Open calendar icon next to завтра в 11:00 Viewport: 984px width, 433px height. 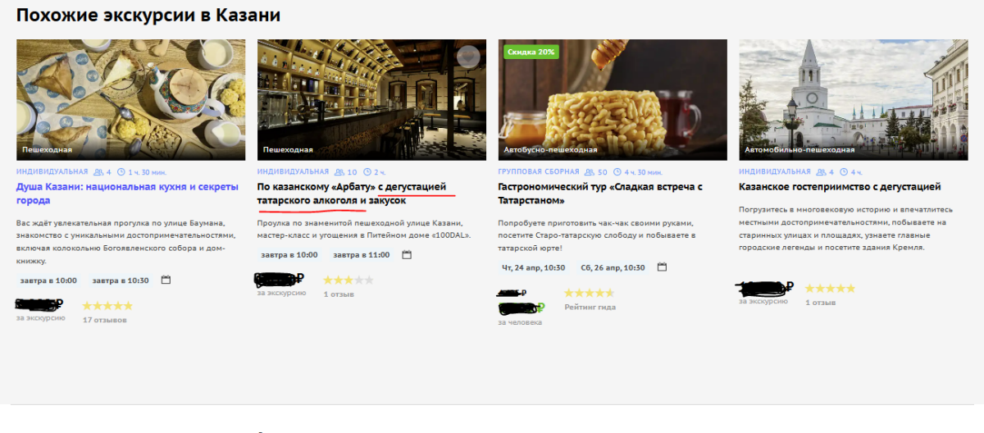tap(407, 255)
